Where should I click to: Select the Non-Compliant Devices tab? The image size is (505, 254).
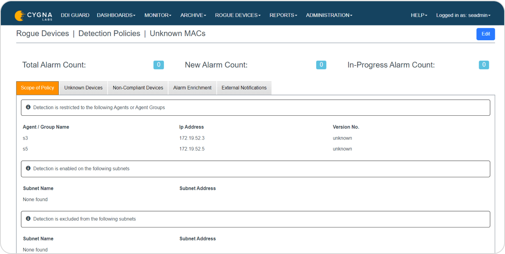tap(138, 87)
